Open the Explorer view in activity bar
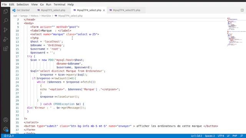The height and width of the screenshot is (138, 246). tap(5, 11)
